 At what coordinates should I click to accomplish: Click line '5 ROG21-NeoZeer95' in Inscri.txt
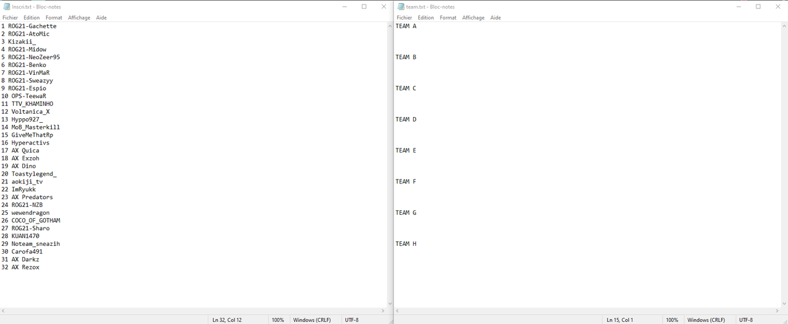pos(31,57)
